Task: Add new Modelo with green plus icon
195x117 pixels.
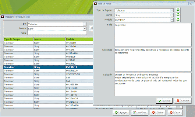Action: tap(178, 19)
